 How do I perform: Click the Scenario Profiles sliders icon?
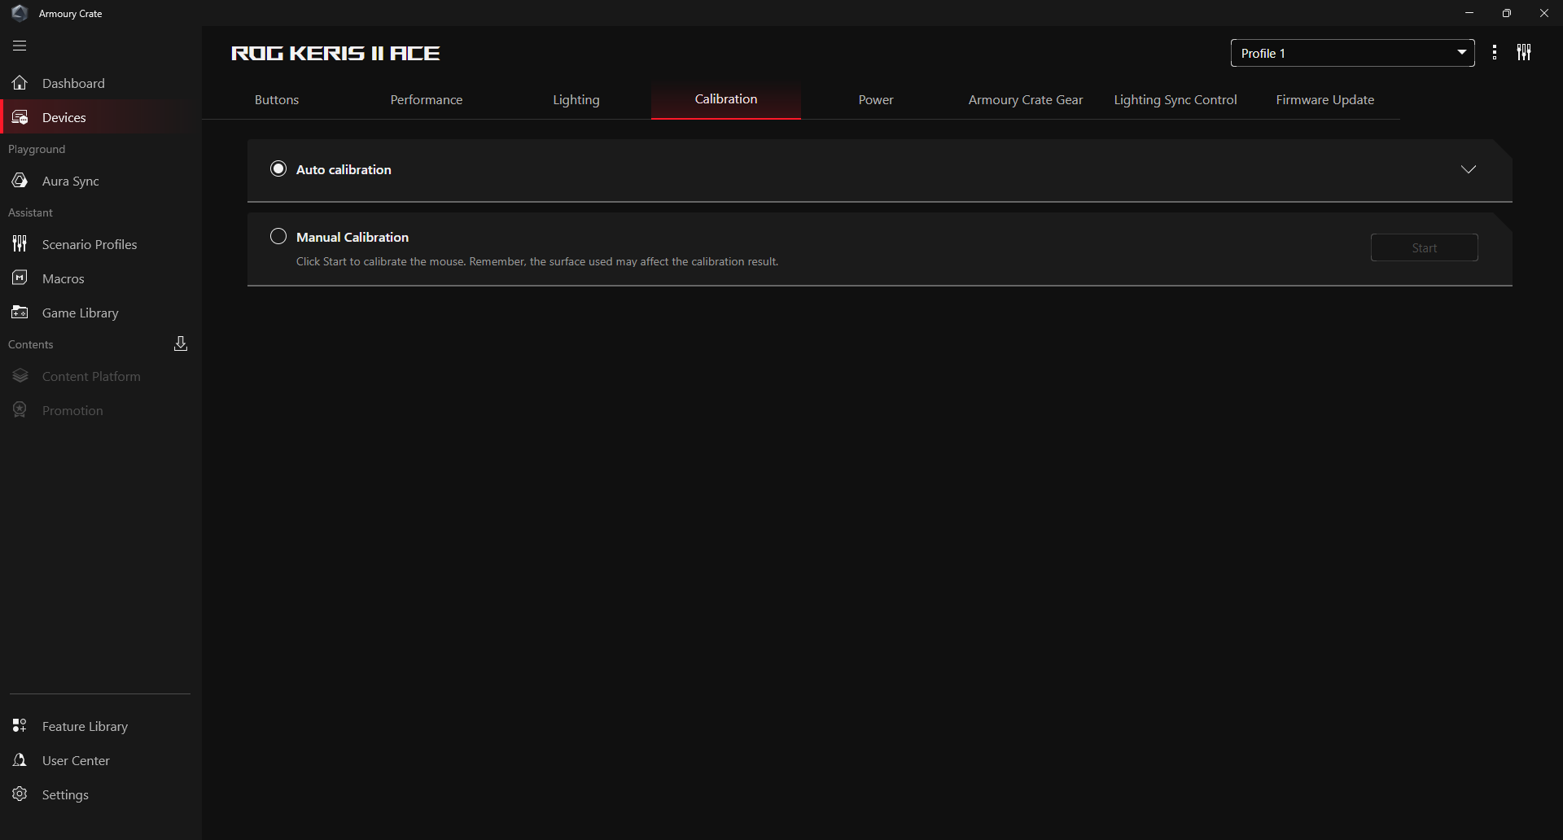tap(20, 244)
